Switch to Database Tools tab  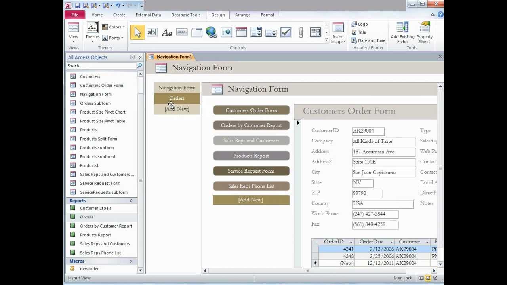point(186,15)
